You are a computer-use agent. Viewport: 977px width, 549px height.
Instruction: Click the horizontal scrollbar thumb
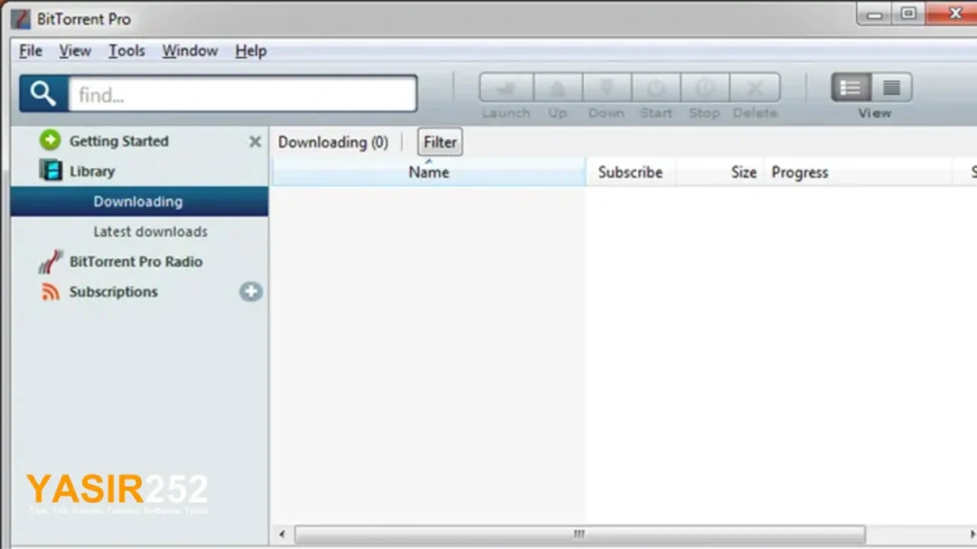(579, 534)
